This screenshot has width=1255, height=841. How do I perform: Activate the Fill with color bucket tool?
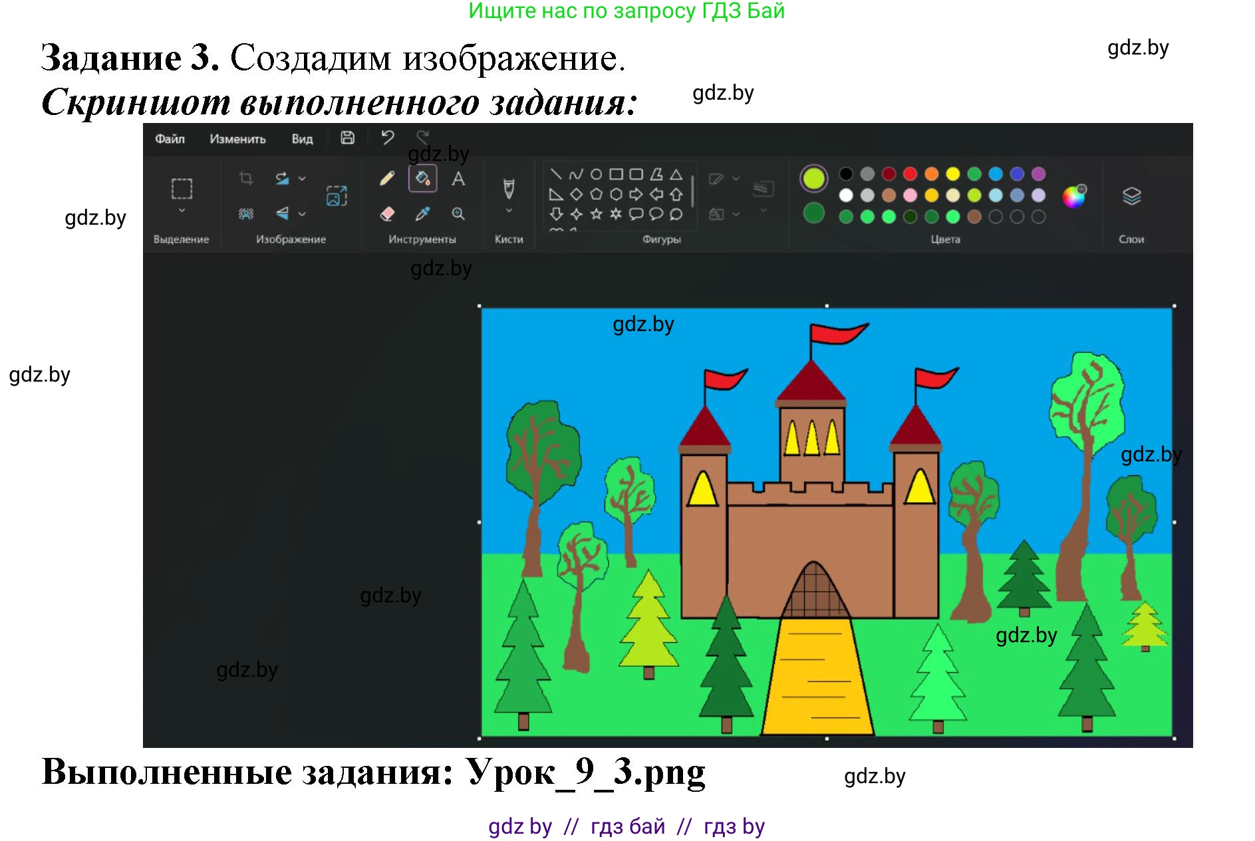422,180
